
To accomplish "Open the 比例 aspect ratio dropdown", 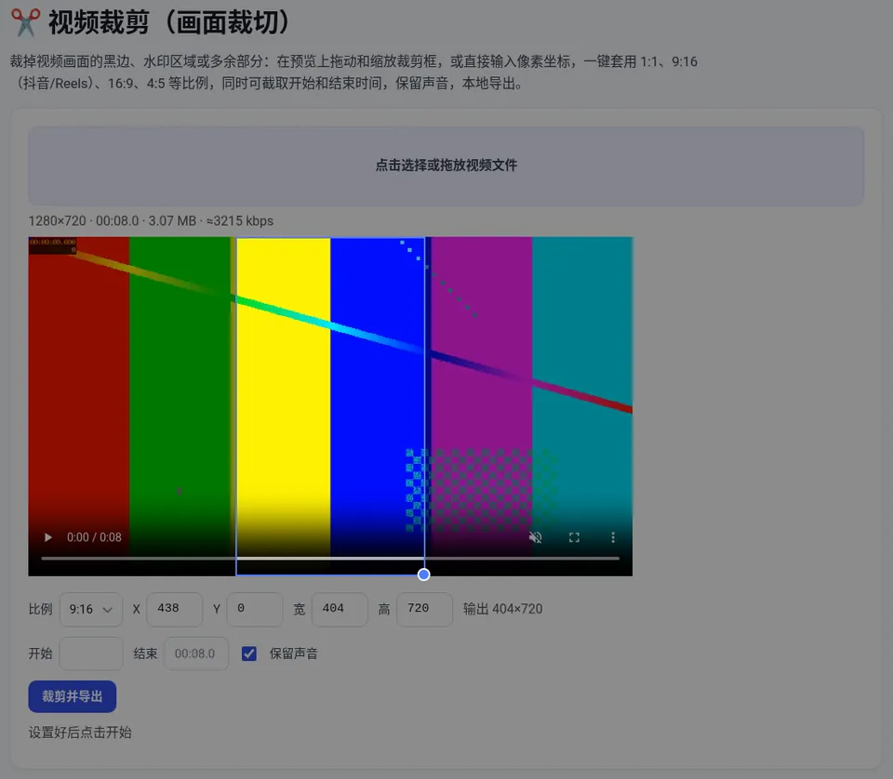I will pyautogui.click(x=91, y=610).
